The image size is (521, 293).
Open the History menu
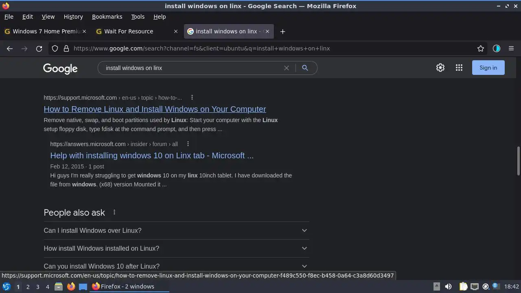coord(73,17)
